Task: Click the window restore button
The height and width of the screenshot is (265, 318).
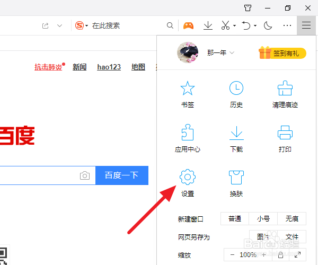Action: pyautogui.click(x=288, y=8)
